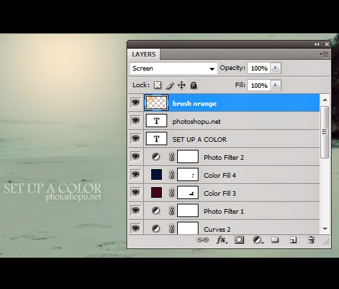Click the Color Fill 3 dark red swatch
Viewport: 339px width, 289px height.
pyautogui.click(x=157, y=192)
